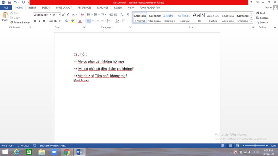This screenshot has width=278, height=156.
Task: Open the Windows Start menu
Action: [5, 152]
